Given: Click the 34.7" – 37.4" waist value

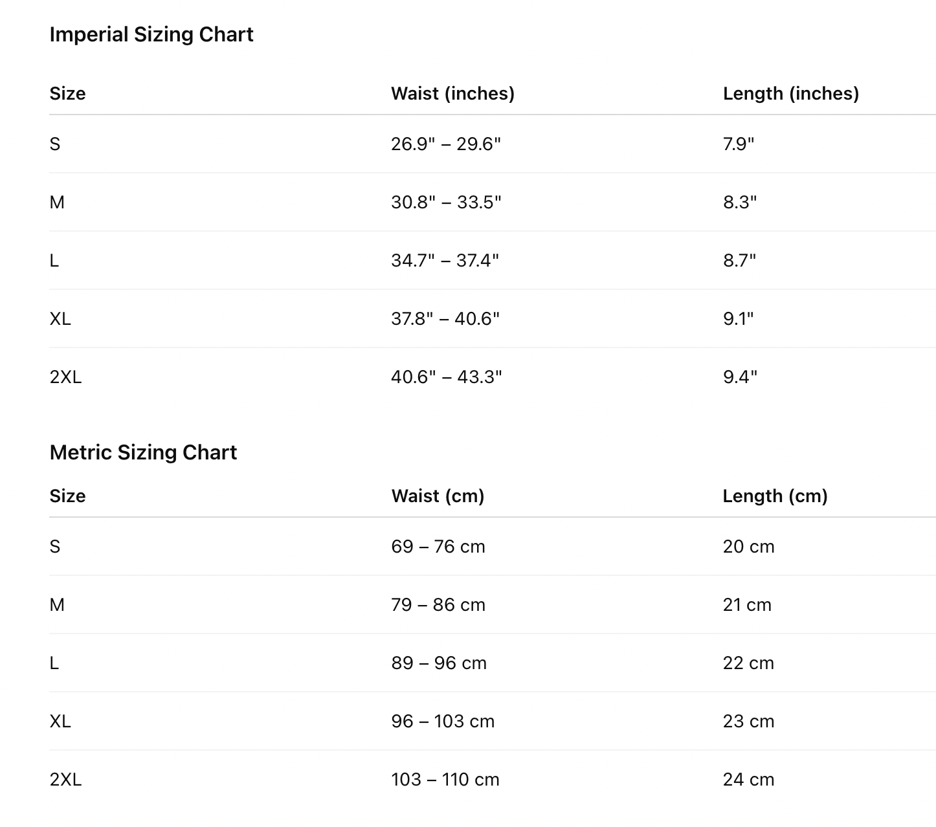Looking at the screenshot, I should tap(445, 260).
